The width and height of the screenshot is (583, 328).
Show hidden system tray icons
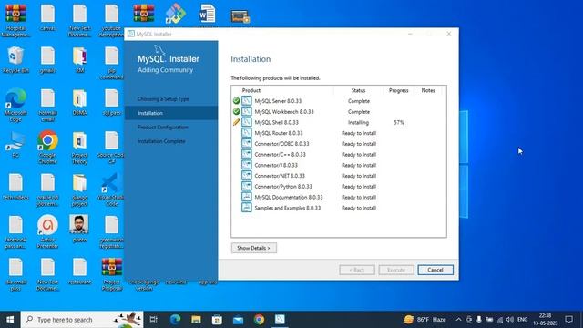tap(458, 320)
